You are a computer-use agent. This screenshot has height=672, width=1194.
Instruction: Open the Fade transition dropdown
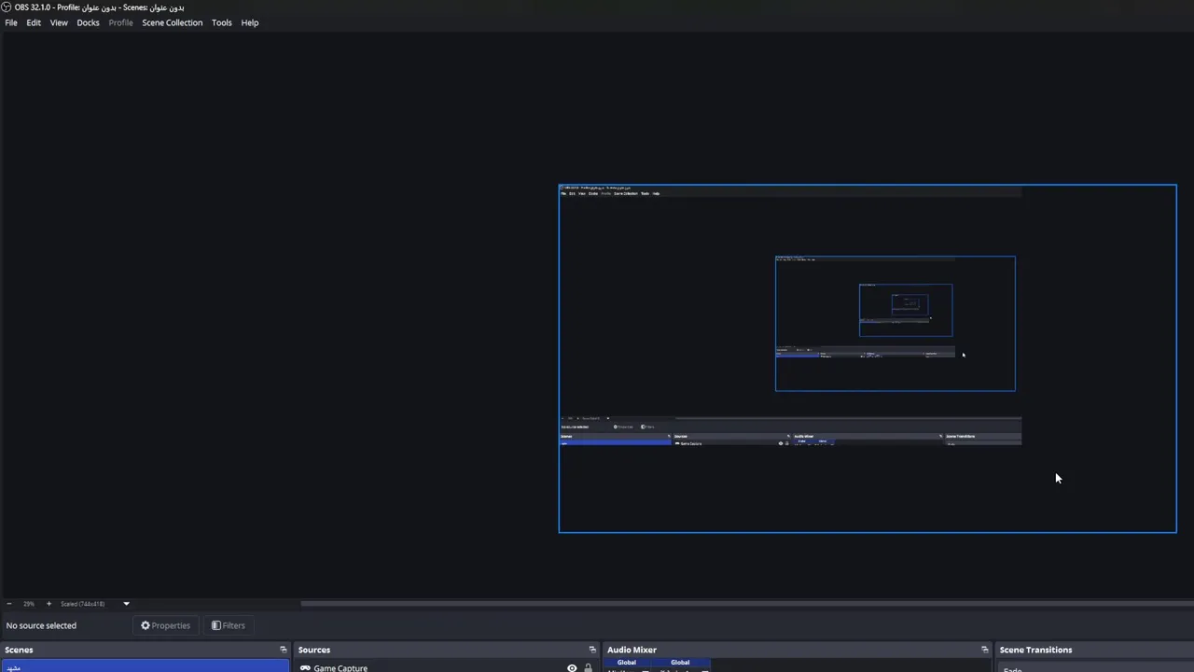(x=1095, y=668)
